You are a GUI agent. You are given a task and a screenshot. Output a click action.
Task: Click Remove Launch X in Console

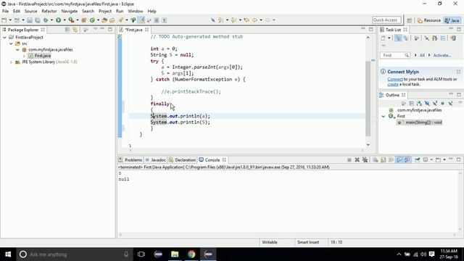[x=357, y=159]
